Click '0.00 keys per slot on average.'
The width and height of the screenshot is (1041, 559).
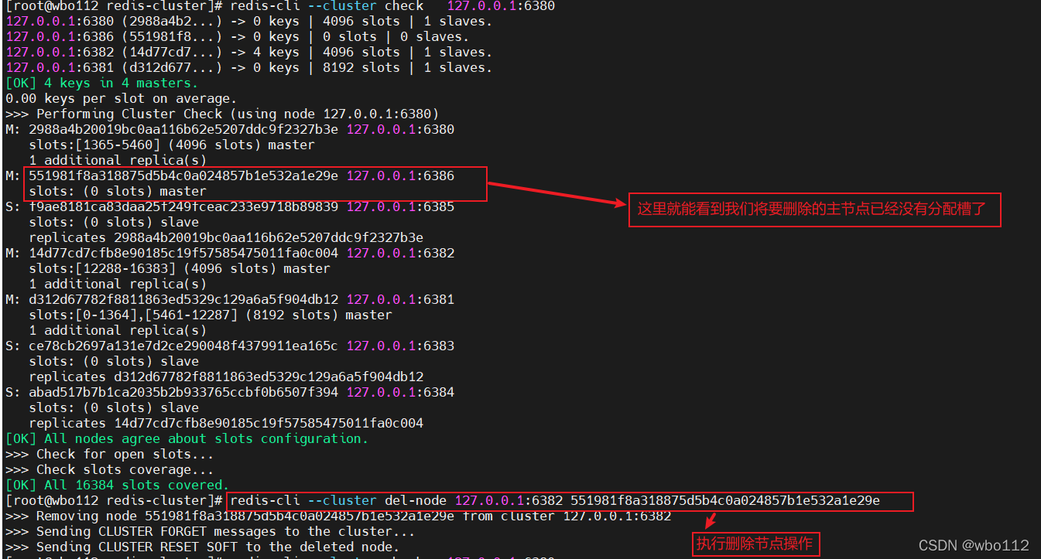[x=121, y=98]
